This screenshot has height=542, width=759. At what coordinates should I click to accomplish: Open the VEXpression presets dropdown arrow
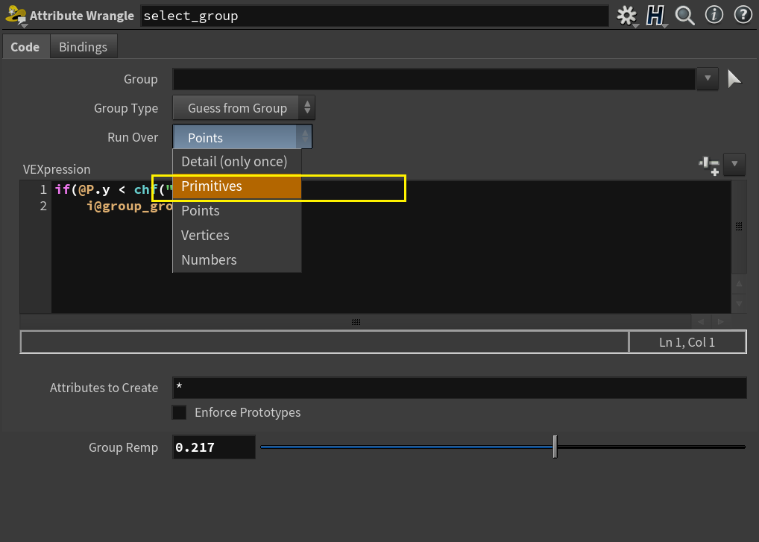(734, 164)
